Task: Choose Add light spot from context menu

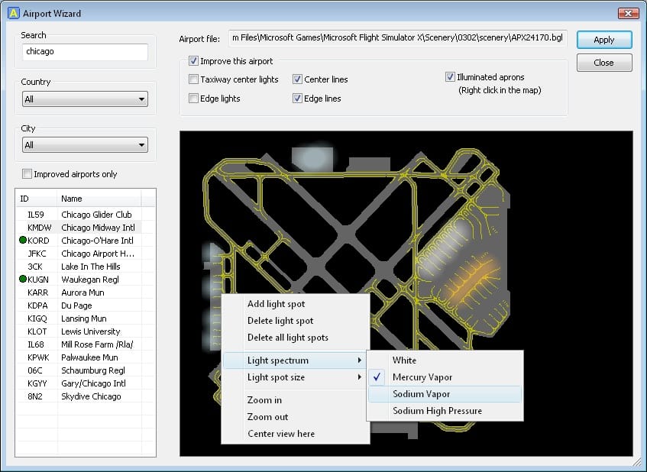Action: pos(276,304)
